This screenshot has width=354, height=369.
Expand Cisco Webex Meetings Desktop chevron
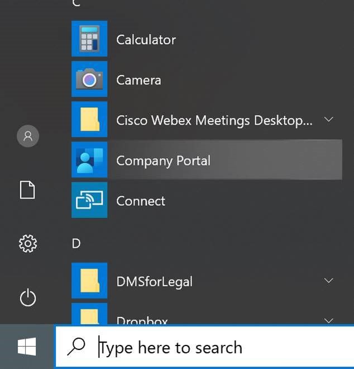328,119
